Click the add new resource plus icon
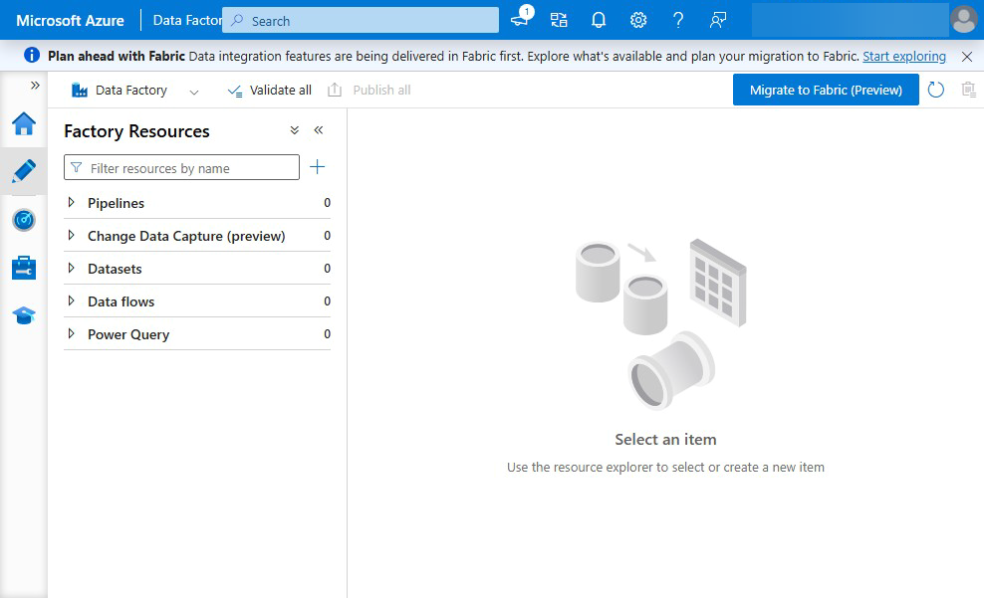 (x=318, y=167)
